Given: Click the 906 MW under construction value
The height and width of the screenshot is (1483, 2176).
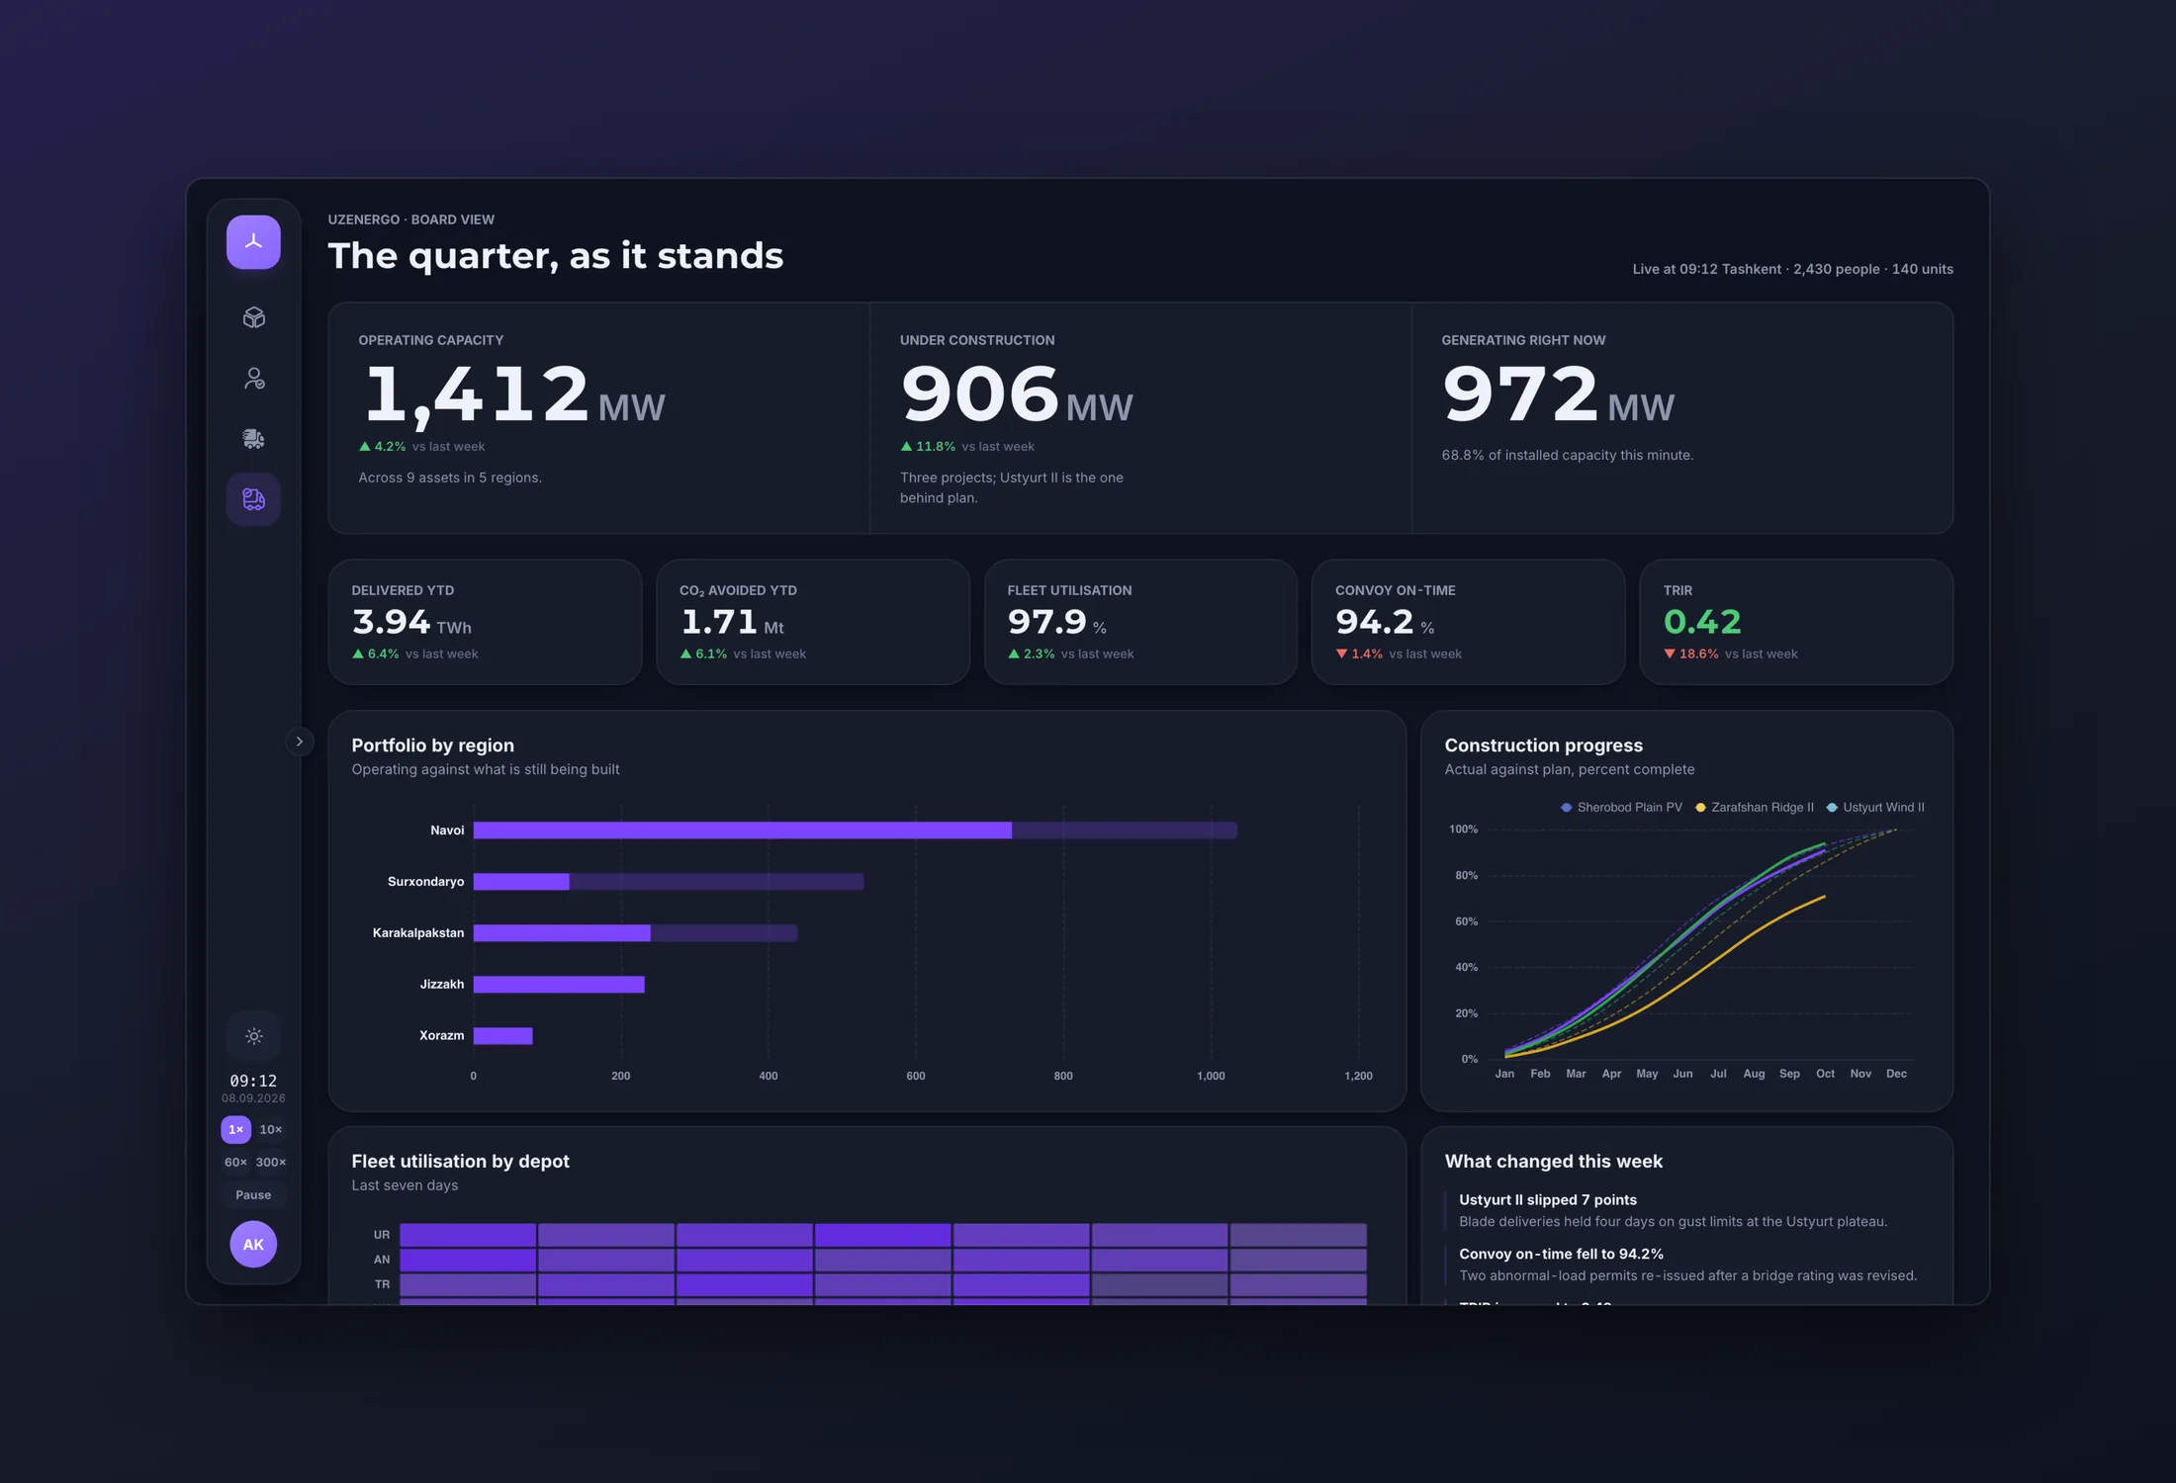Looking at the screenshot, I should (1017, 394).
